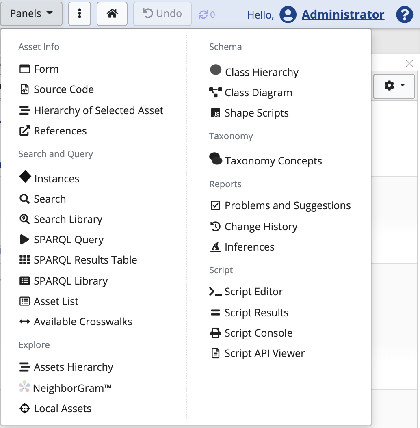Open the Script Editor panel
Screen dimensions: 420x428
click(254, 291)
